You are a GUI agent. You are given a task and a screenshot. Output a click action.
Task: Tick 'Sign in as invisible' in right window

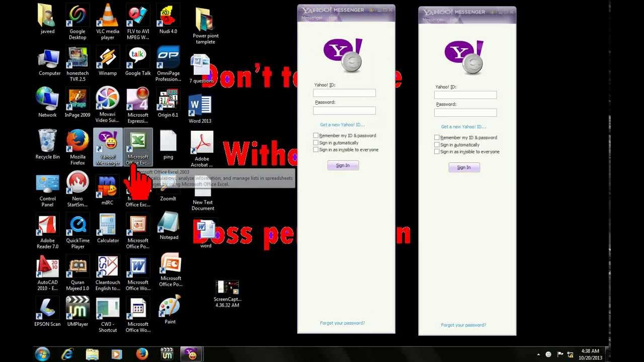[x=437, y=152]
